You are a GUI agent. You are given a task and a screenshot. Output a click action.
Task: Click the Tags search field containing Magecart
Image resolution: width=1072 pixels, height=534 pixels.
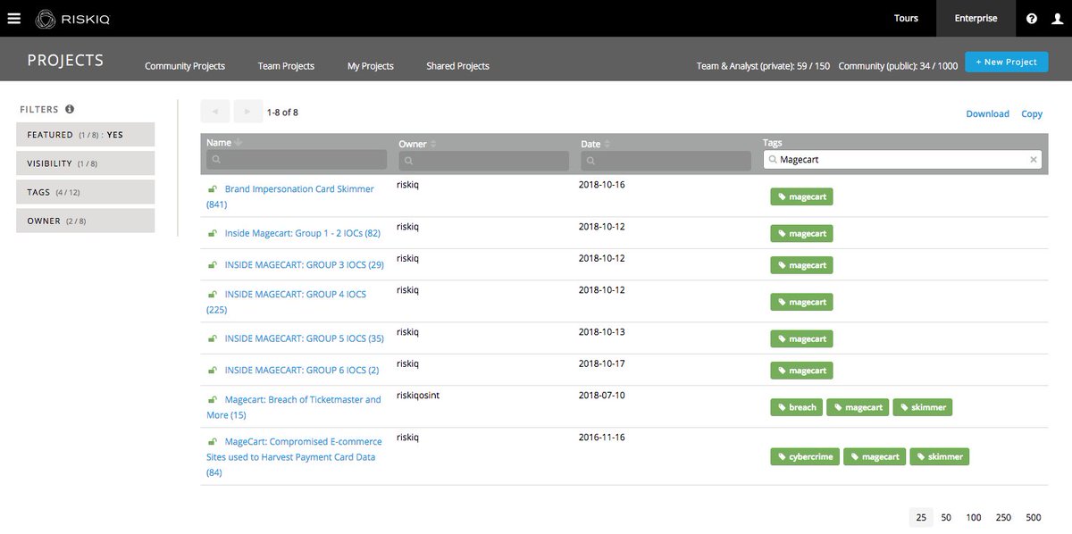click(902, 160)
